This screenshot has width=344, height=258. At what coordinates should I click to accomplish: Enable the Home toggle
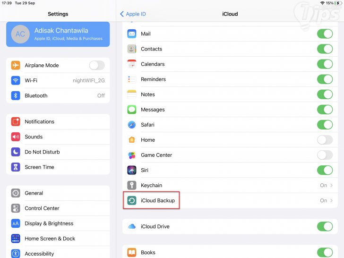tap(325, 140)
